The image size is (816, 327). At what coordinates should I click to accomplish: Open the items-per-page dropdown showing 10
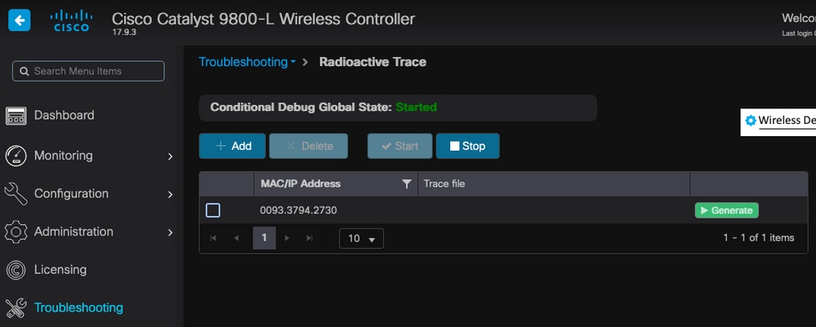(361, 238)
